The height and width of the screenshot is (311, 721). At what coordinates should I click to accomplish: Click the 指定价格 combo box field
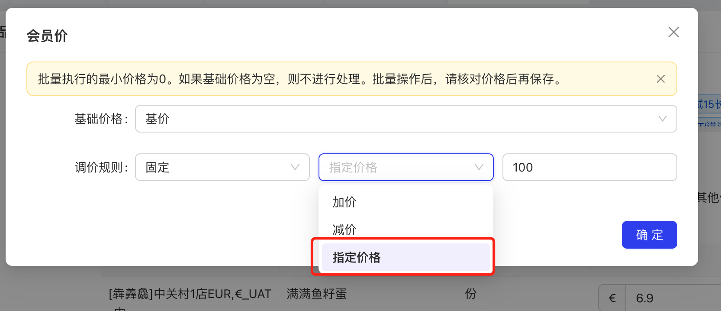[x=406, y=167]
